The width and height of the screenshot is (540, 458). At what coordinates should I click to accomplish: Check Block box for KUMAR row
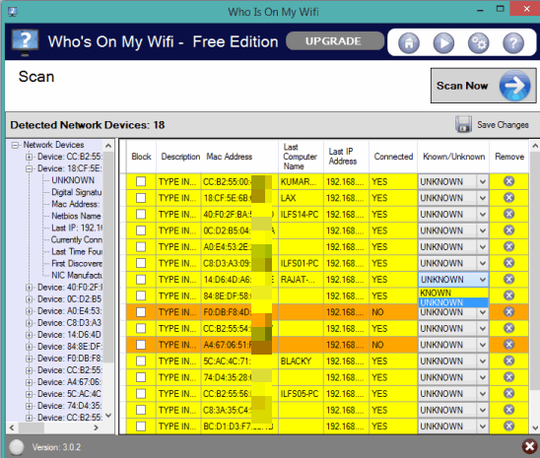141,181
